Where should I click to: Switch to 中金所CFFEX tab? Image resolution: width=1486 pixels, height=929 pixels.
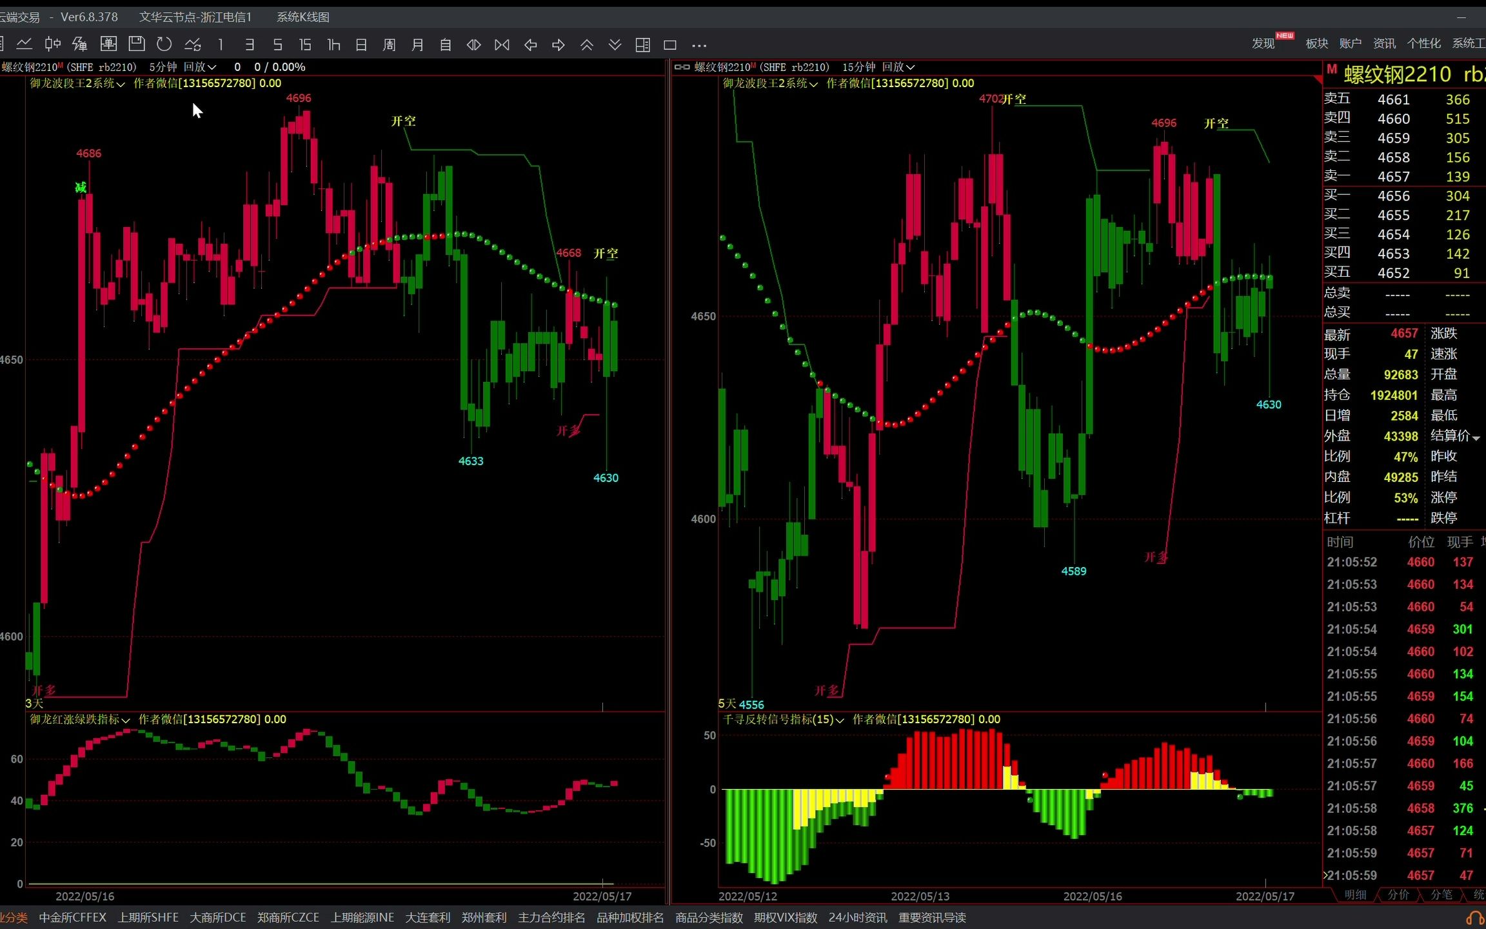pyautogui.click(x=72, y=917)
